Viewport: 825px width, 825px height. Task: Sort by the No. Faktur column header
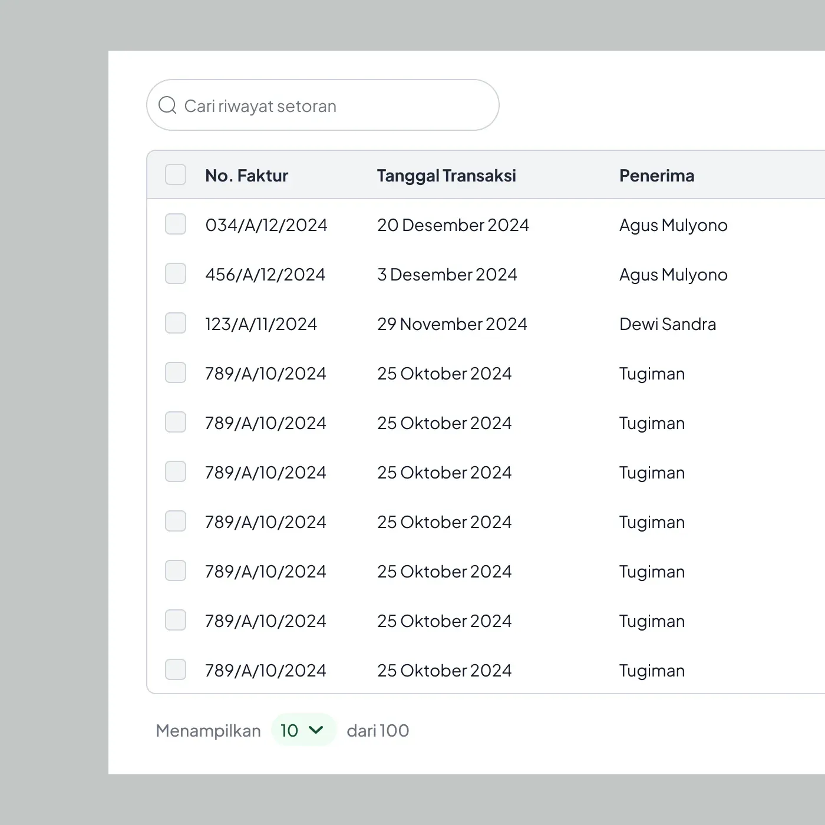point(246,176)
